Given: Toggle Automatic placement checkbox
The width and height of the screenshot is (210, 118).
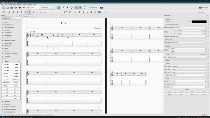Looking at the screenshot, I should point(165,25).
